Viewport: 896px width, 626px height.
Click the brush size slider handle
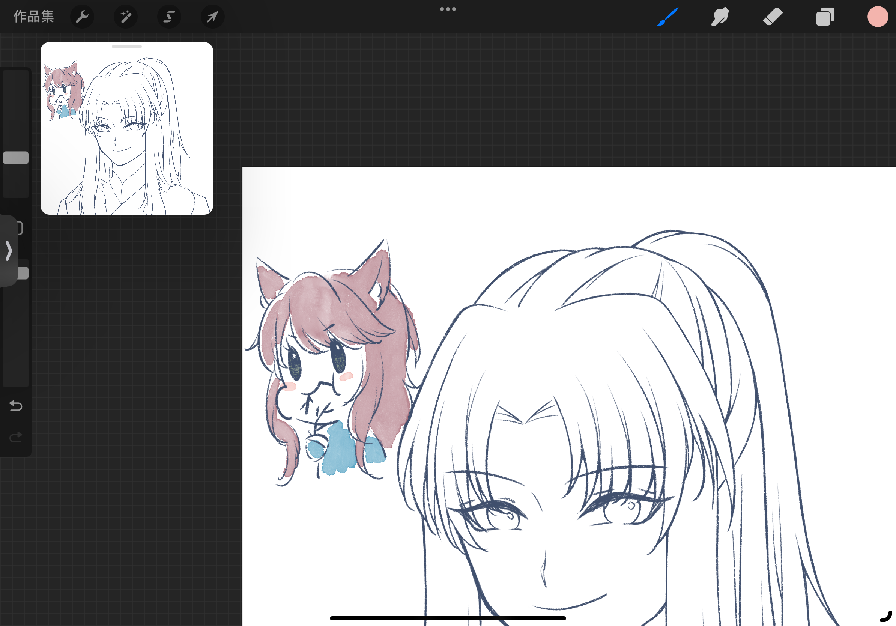[16, 158]
